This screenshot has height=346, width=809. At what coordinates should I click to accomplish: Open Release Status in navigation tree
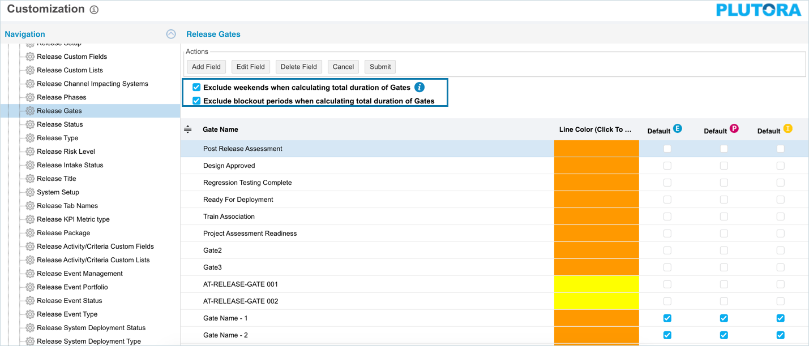point(59,124)
